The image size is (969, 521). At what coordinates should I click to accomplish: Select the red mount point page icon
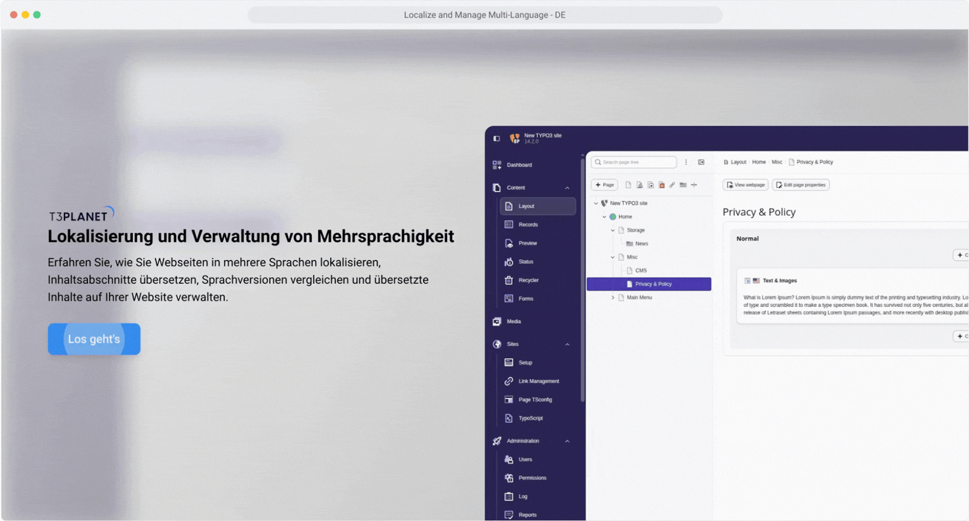point(661,185)
